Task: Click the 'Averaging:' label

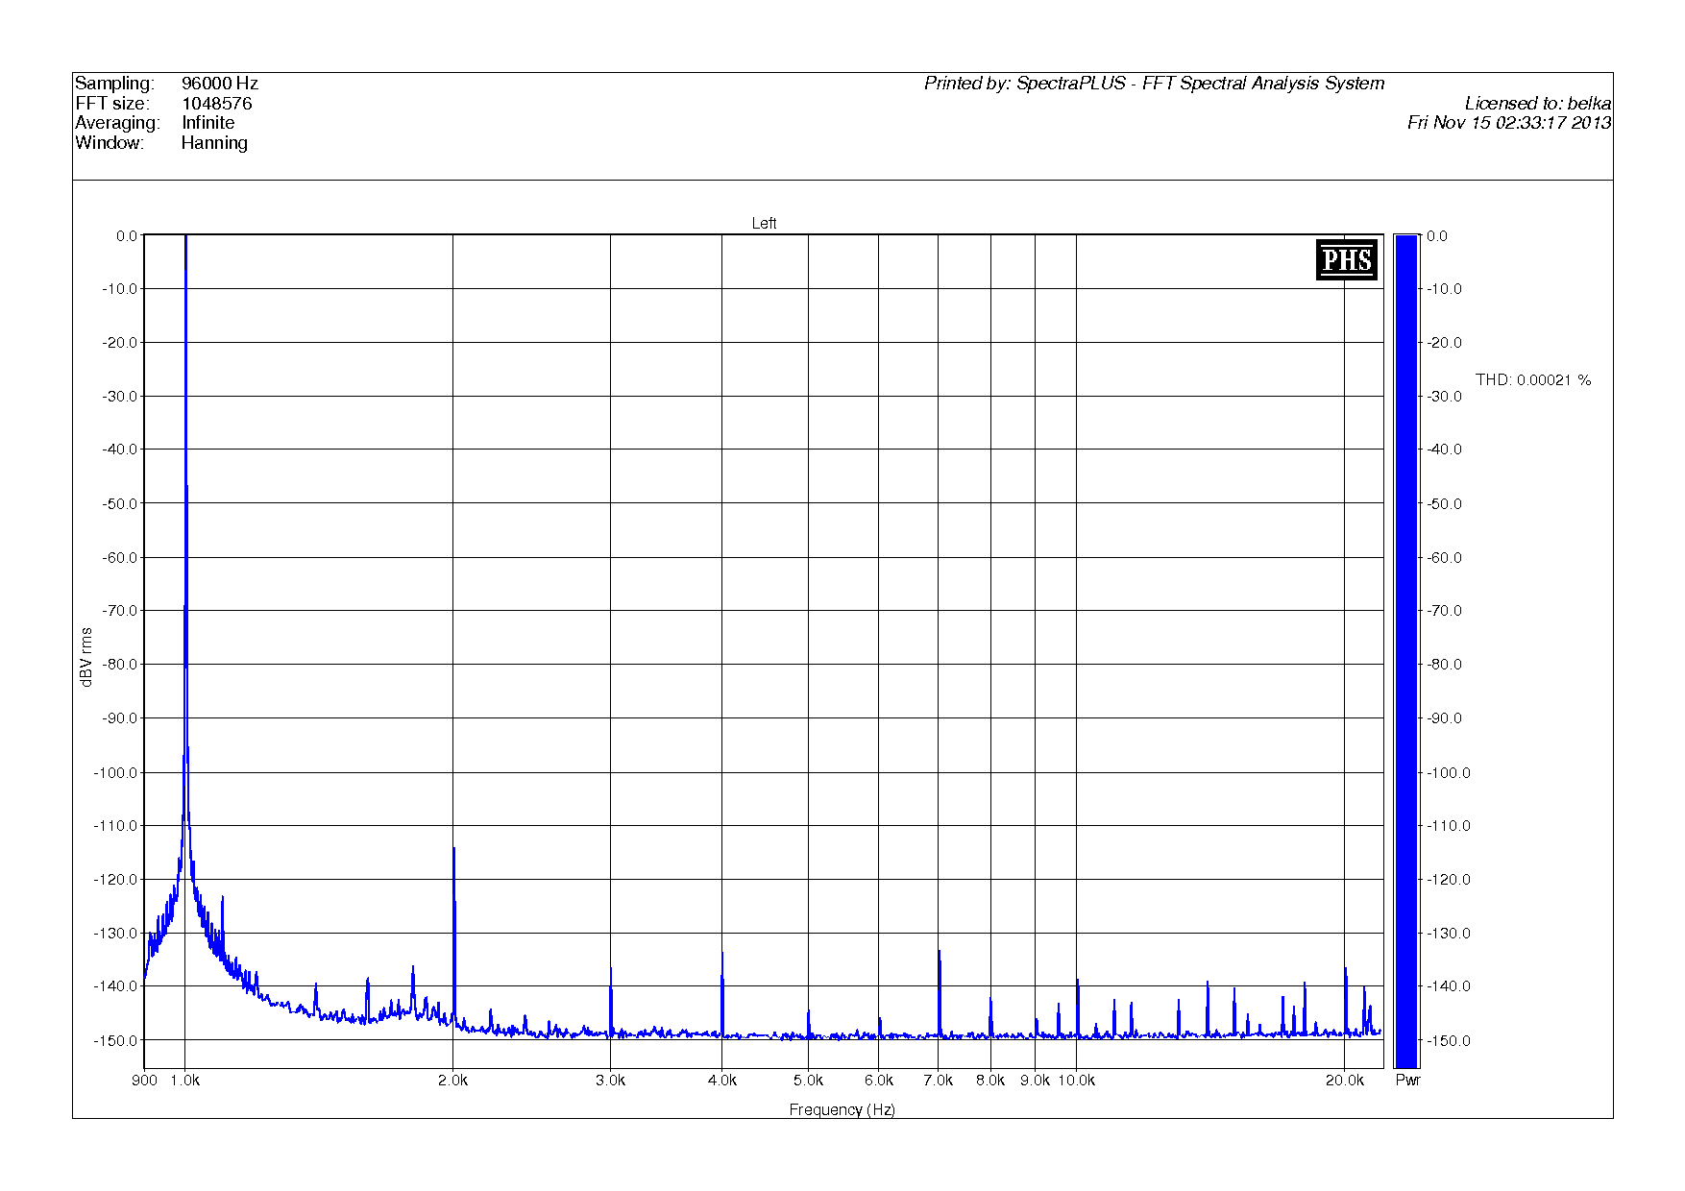Action: pyautogui.click(x=117, y=123)
